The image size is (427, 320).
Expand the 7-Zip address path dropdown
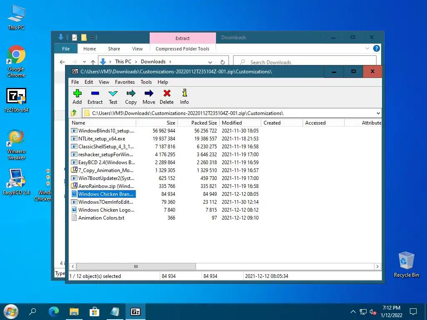click(x=378, y=113)
